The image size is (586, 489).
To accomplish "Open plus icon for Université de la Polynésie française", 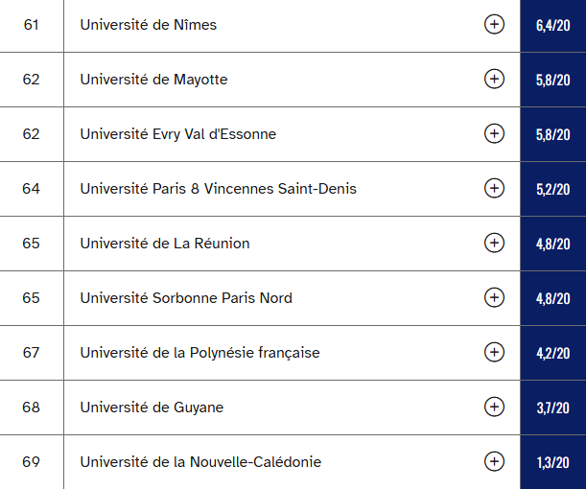I will (x=494, y=352).
